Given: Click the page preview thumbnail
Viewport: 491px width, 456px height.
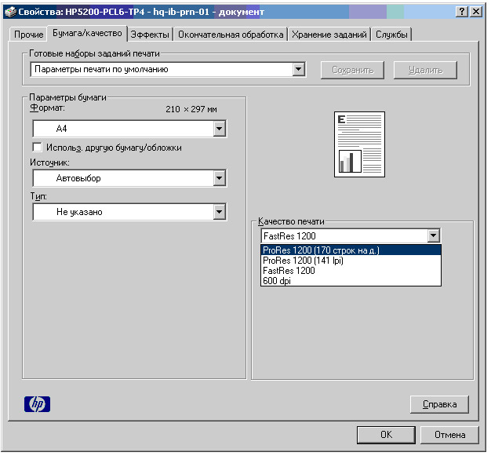Looking at the screenshot, I should coord(359,144).
